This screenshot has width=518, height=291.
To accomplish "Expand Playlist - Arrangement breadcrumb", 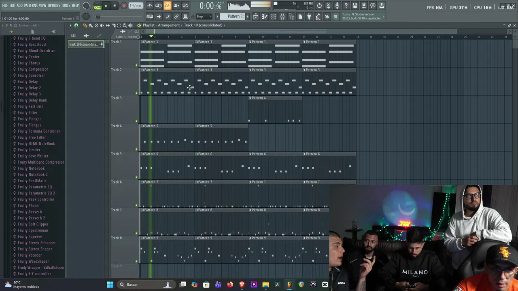I will click(161, 25).
